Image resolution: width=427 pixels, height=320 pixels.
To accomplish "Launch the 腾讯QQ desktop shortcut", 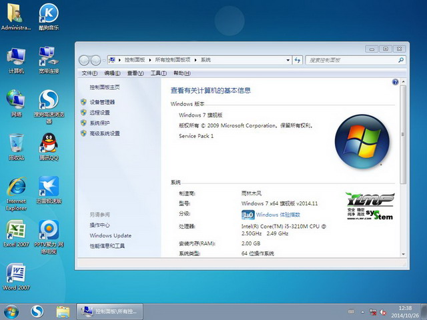I will point(49,147).
